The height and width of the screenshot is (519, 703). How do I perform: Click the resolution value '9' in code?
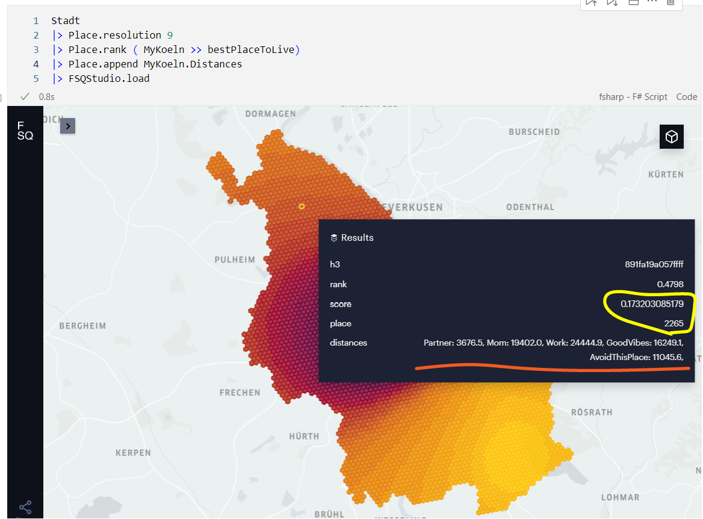(x=170, y=35)
